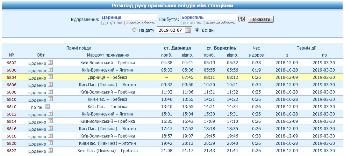344x156 pixels.
Task: Click start date 2018-10-28 of train 6808
Action: point(287,92)
